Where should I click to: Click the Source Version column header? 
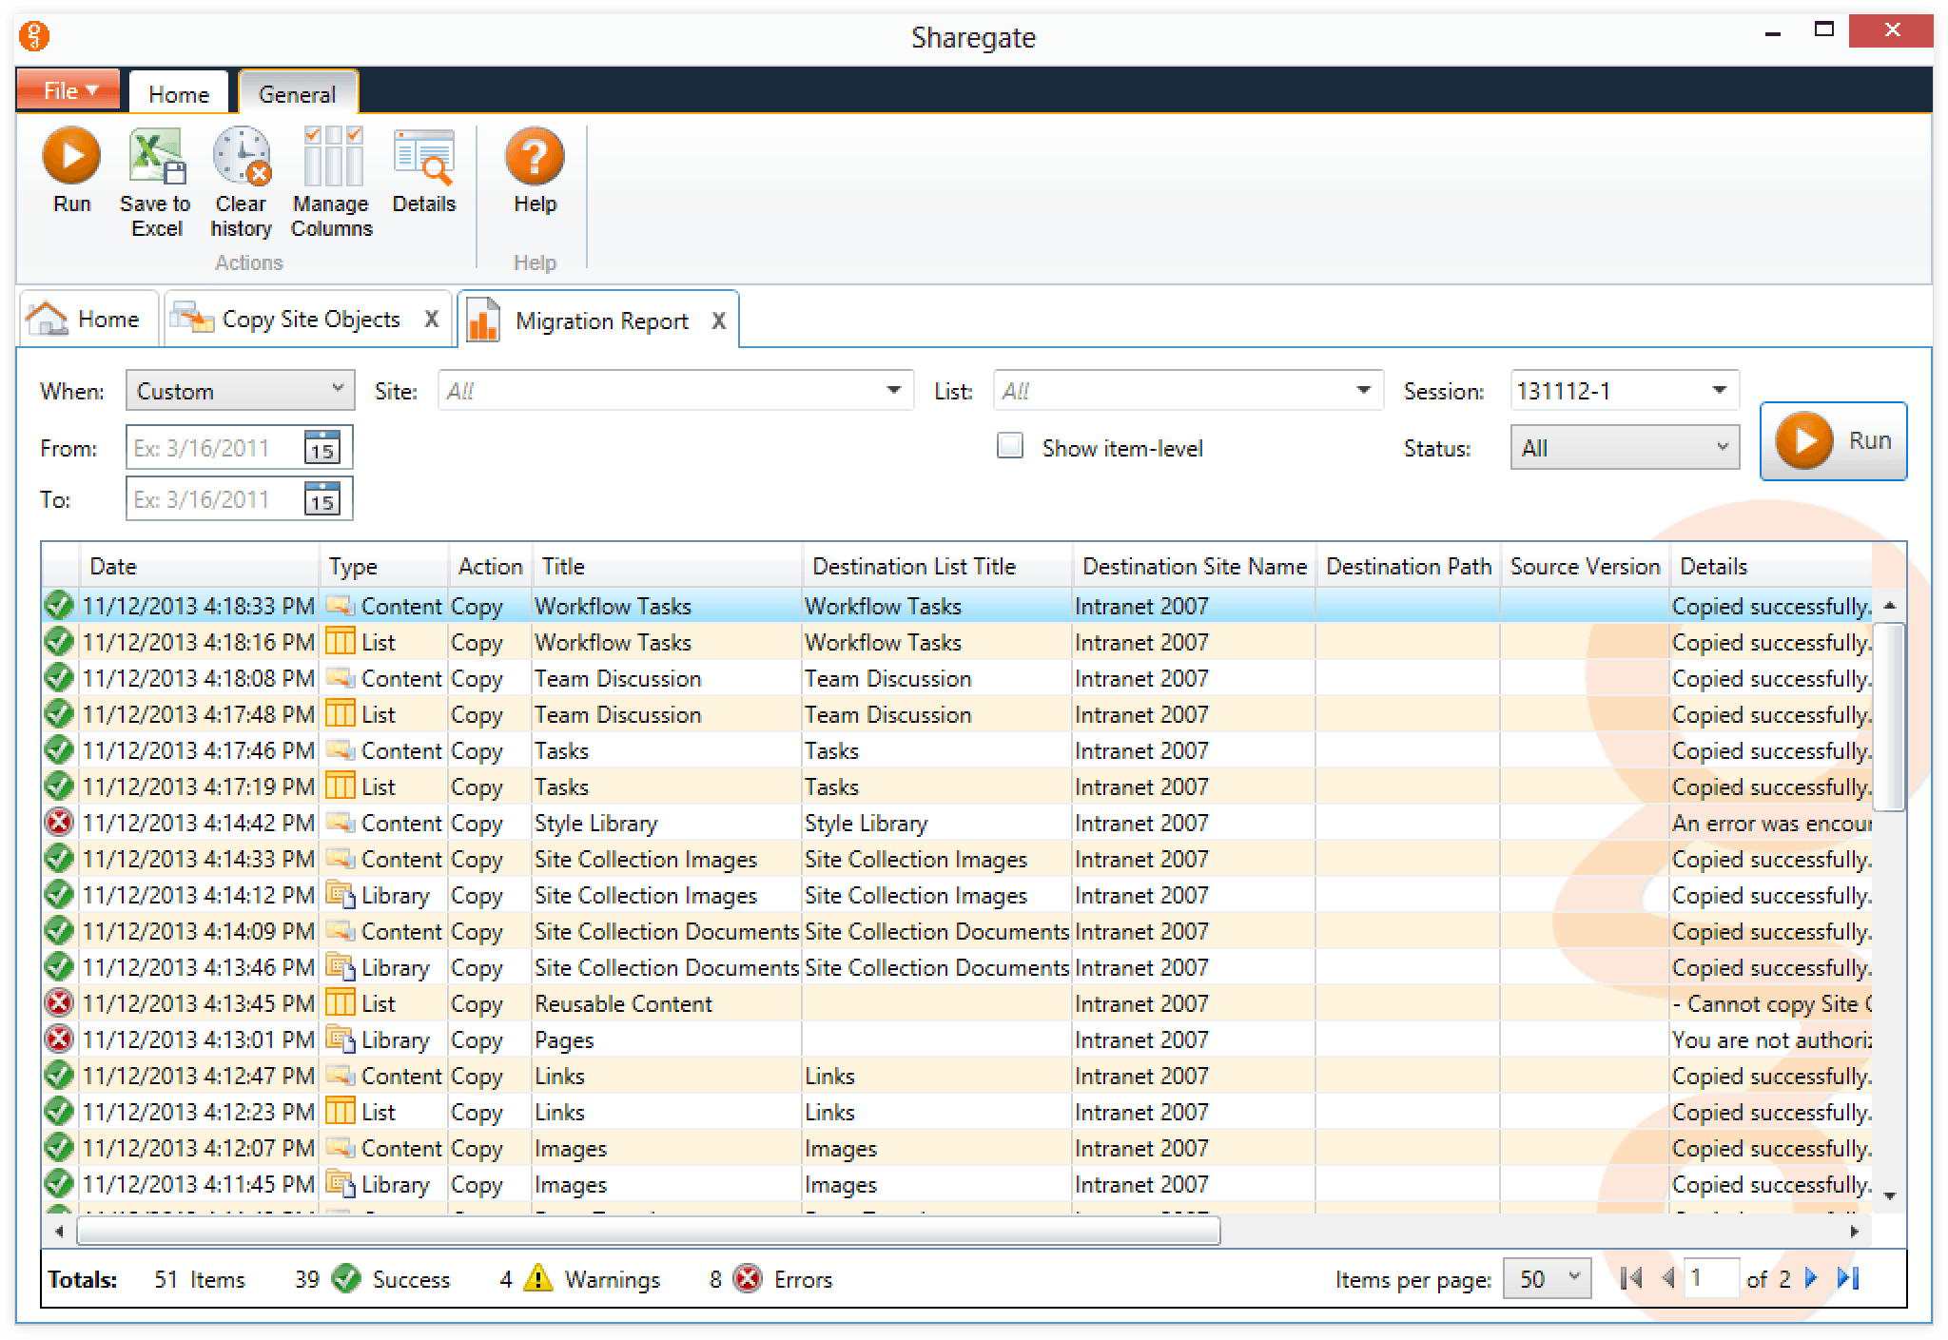click(x=1585, y=566)
